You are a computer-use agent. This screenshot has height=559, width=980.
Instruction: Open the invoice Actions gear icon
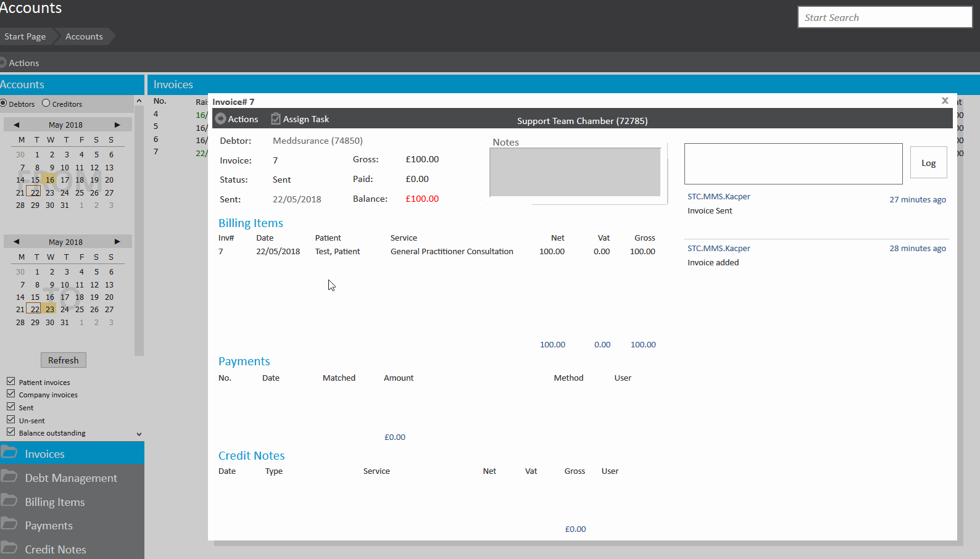click(220, 119)
